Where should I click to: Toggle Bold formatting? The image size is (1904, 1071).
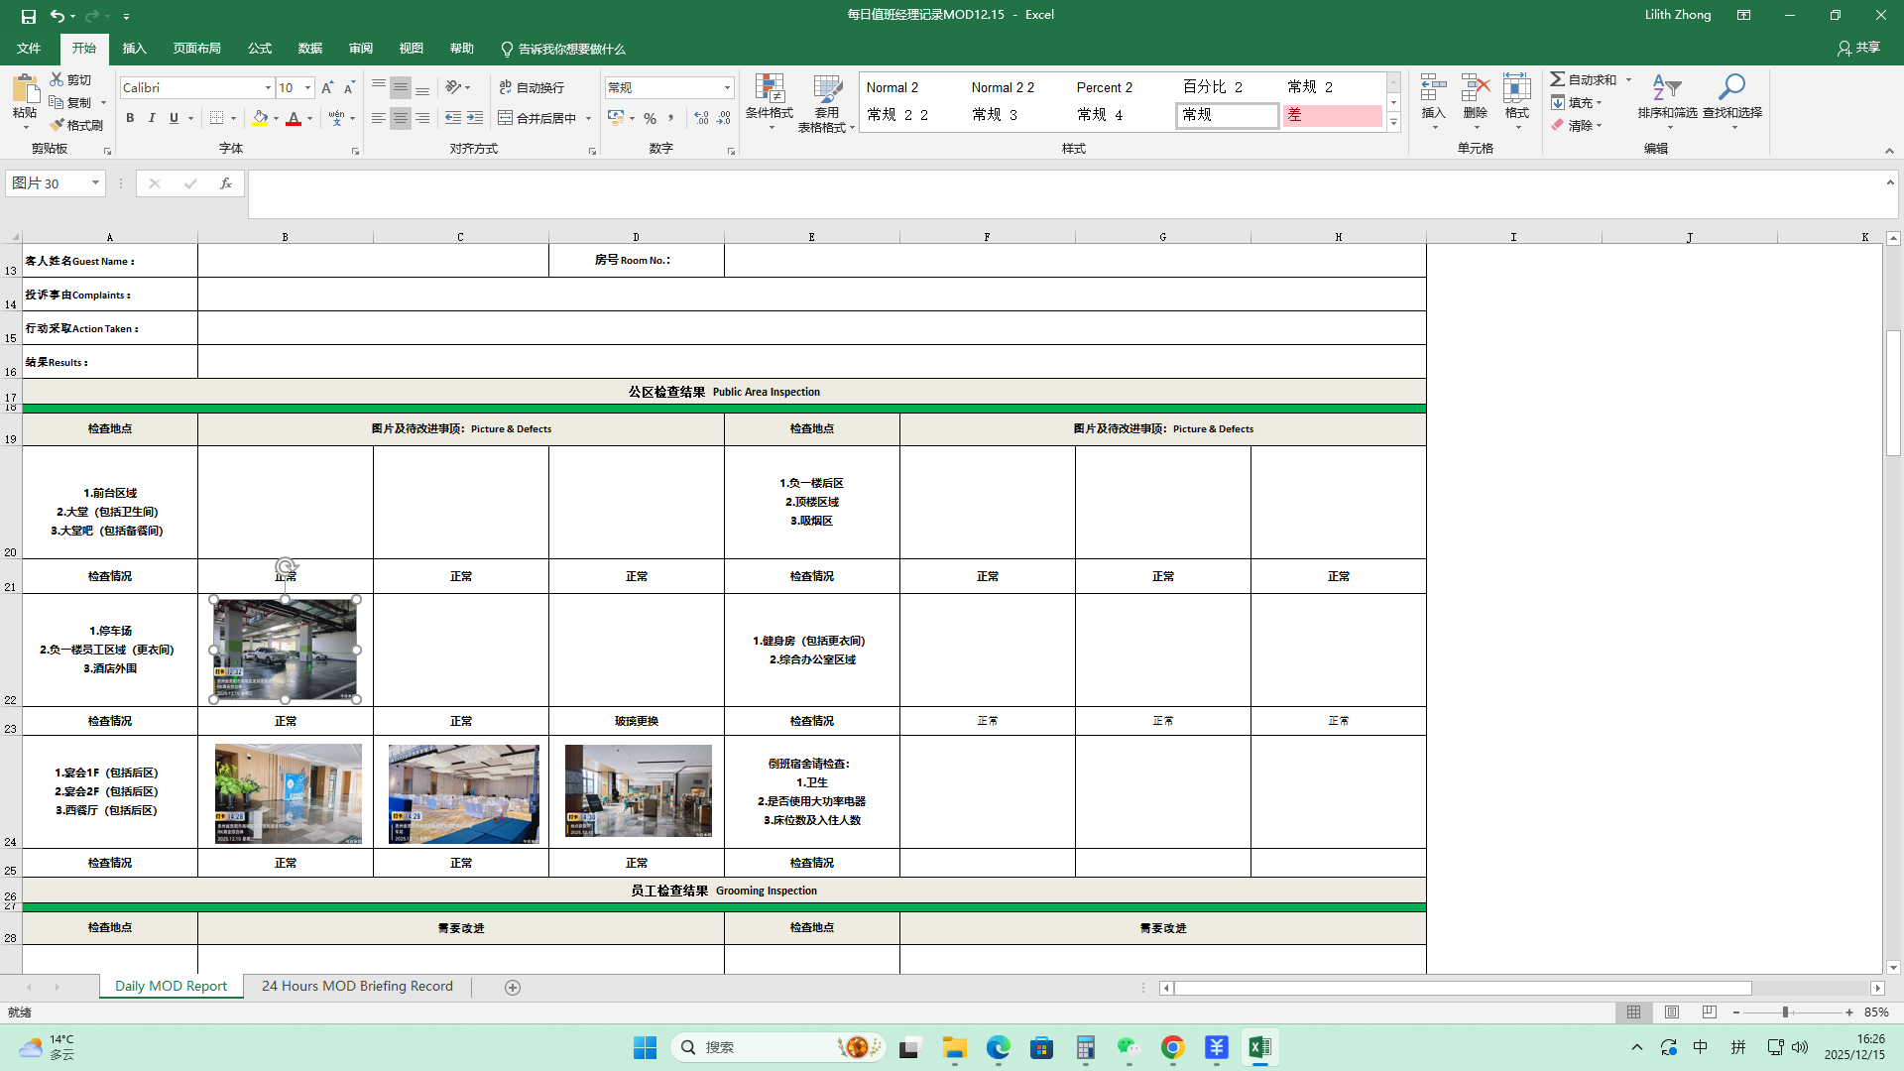130,118
